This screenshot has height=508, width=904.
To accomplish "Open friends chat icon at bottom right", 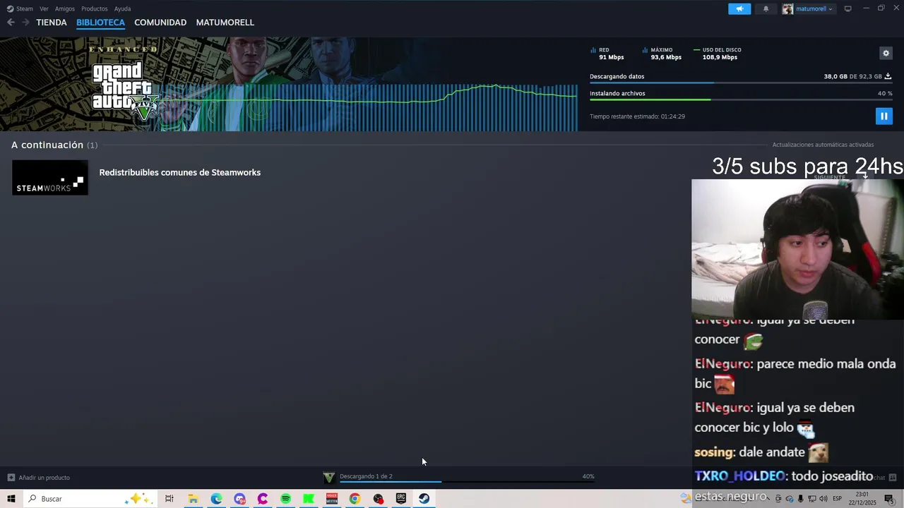I will point(893,478).
